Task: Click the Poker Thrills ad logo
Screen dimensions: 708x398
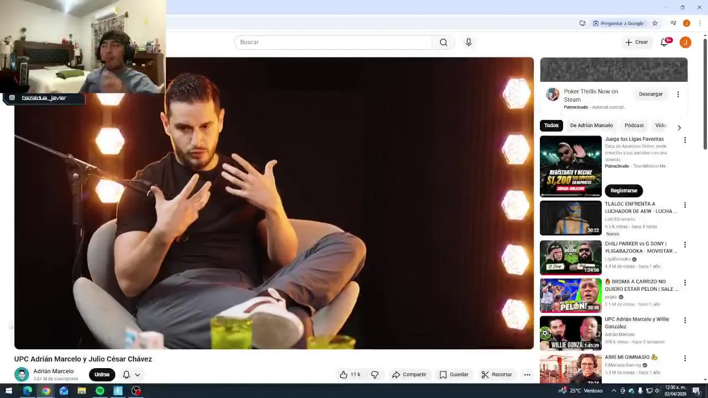Action: (x=553, y=95)
